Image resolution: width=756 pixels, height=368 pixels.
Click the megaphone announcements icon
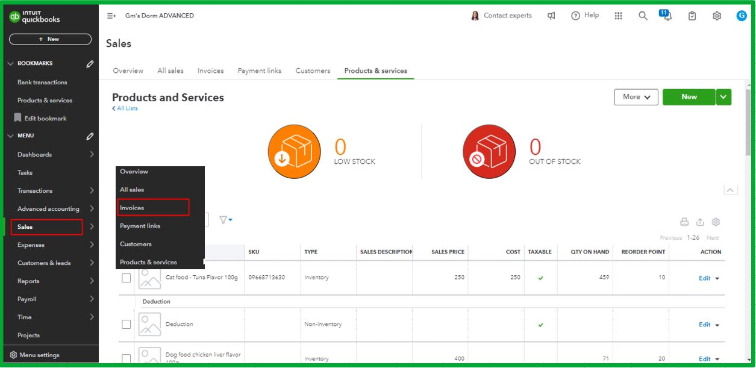pos(551,16)
